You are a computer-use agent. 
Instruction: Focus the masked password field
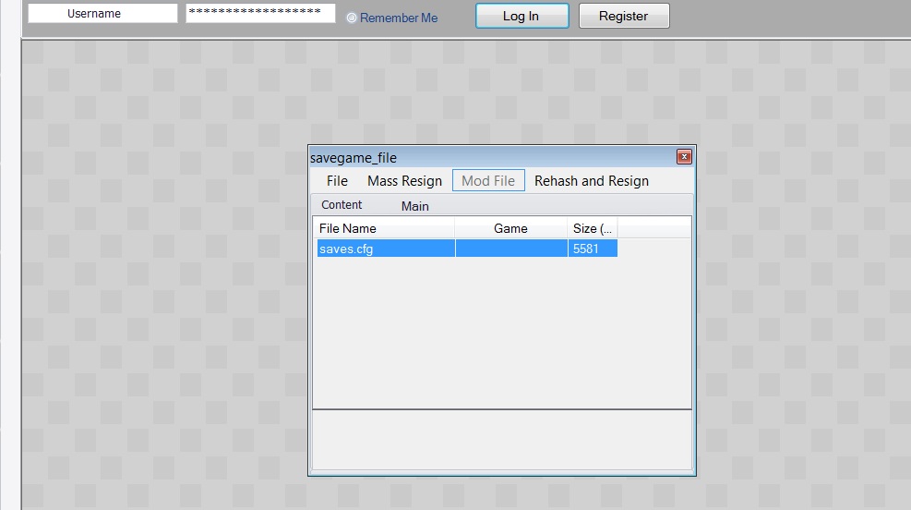click(260, 14)
